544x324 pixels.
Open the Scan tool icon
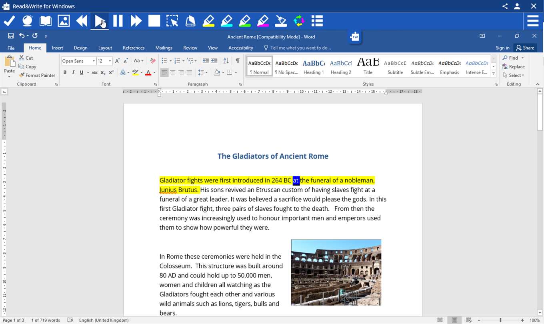pos(190,21)
